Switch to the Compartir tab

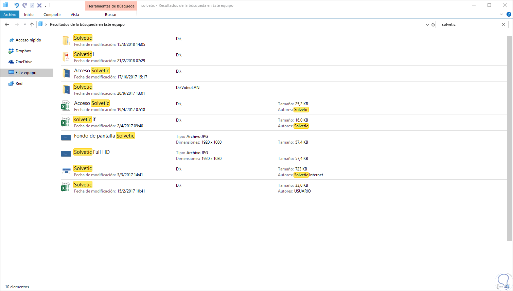point(52,15)
